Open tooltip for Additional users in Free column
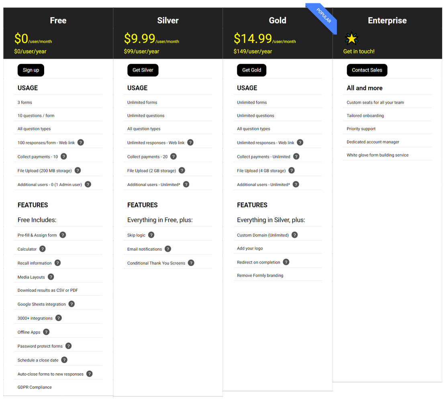This screenshot has width=445, height=399. [88, 184]
